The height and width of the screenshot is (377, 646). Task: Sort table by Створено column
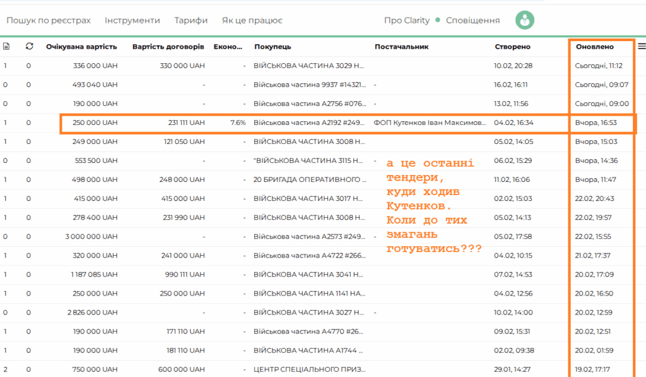[512, 47]
